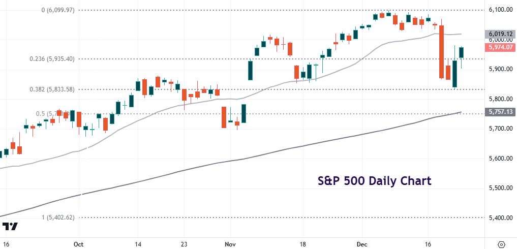This screenshot has height=249, width=517.
Task: Click the 5,757.13 moving average price tag
Action: click(x=499, y=112)
